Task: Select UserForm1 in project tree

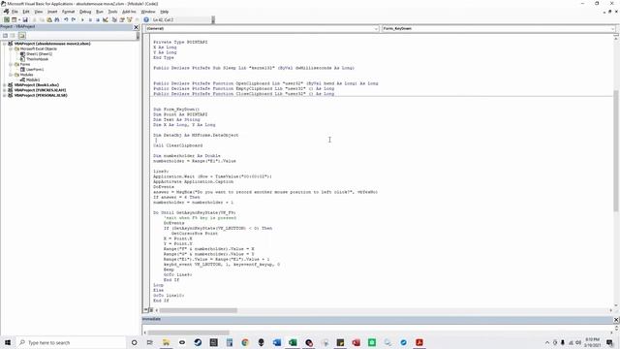Action: (35, 69)
